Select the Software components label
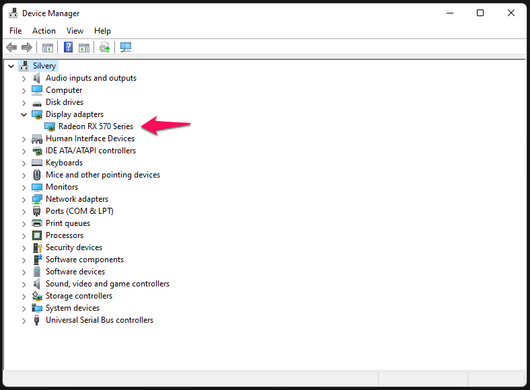 (x=85, y=260)
